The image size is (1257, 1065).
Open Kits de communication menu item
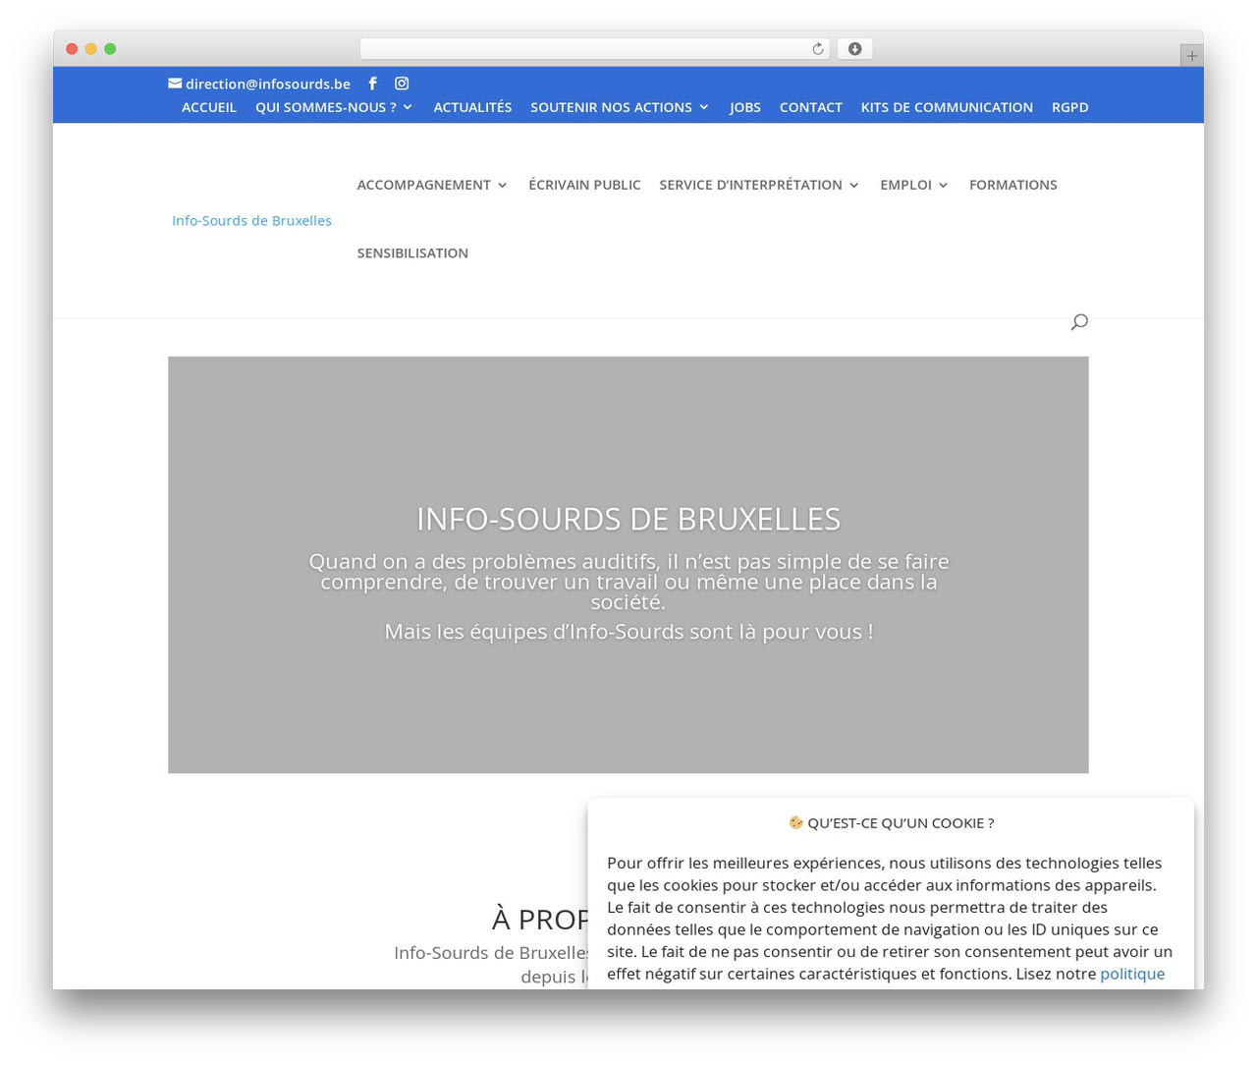point(947,107)
